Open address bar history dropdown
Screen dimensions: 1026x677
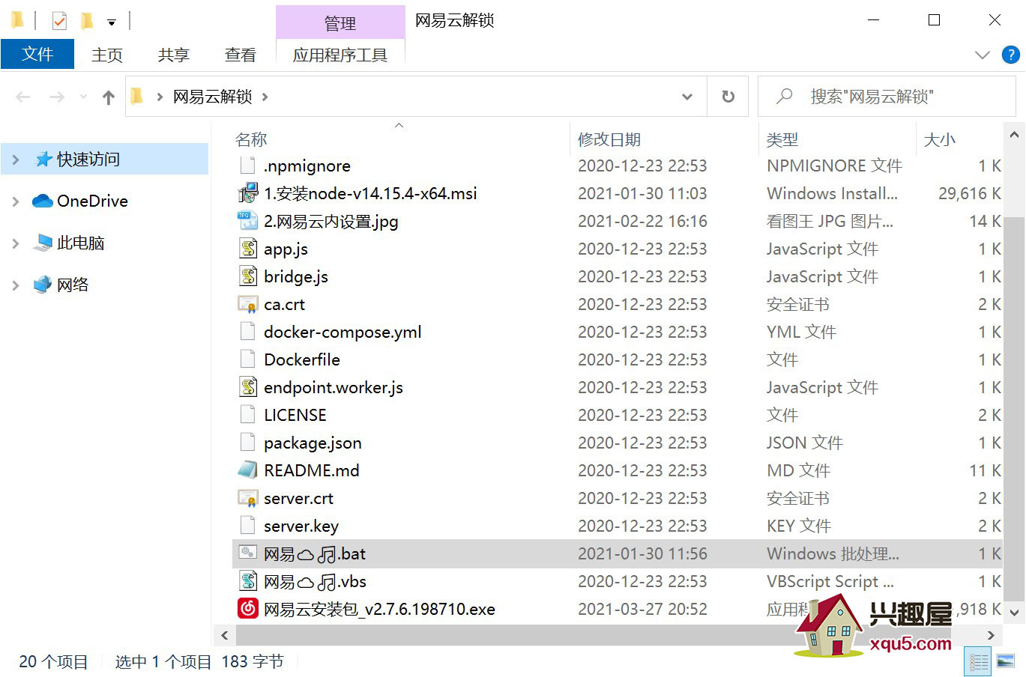click(687, 97)
